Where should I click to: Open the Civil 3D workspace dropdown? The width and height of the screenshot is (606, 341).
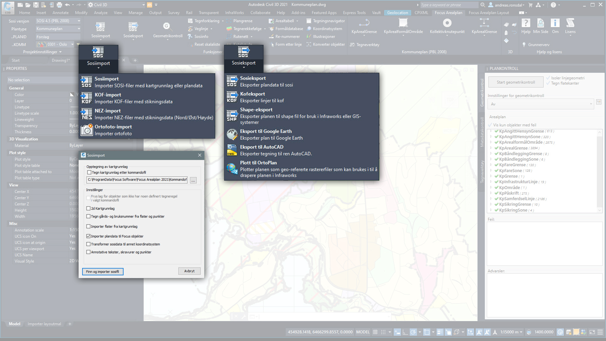pos(116,5)
